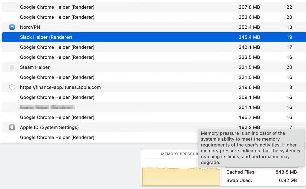Click the 201.1 MB memory value
306x189 pixels.
pos(249,107)
